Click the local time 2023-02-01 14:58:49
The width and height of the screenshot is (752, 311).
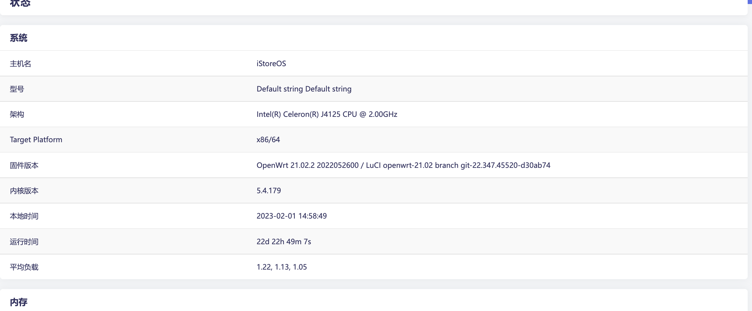click(292, 216)
